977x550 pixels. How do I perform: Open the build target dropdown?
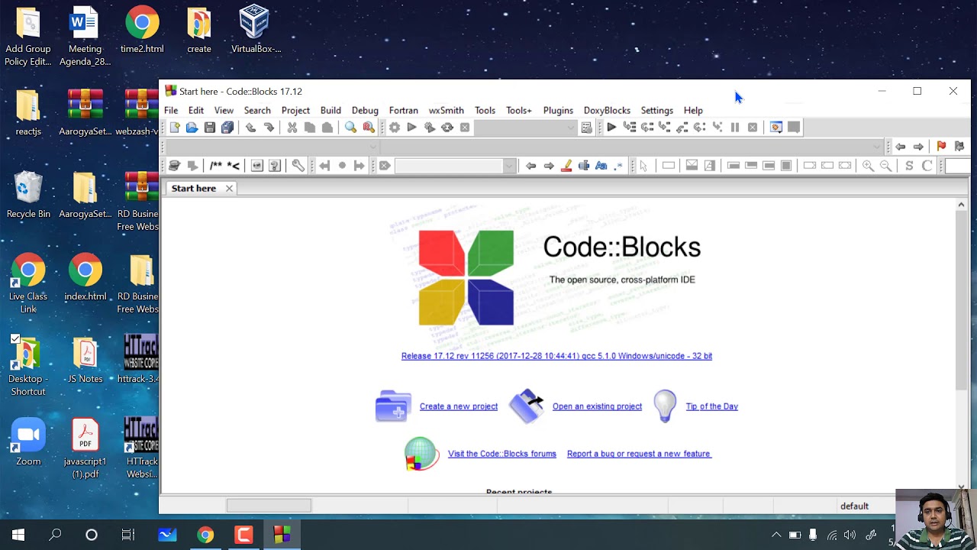tap(570, 128)
